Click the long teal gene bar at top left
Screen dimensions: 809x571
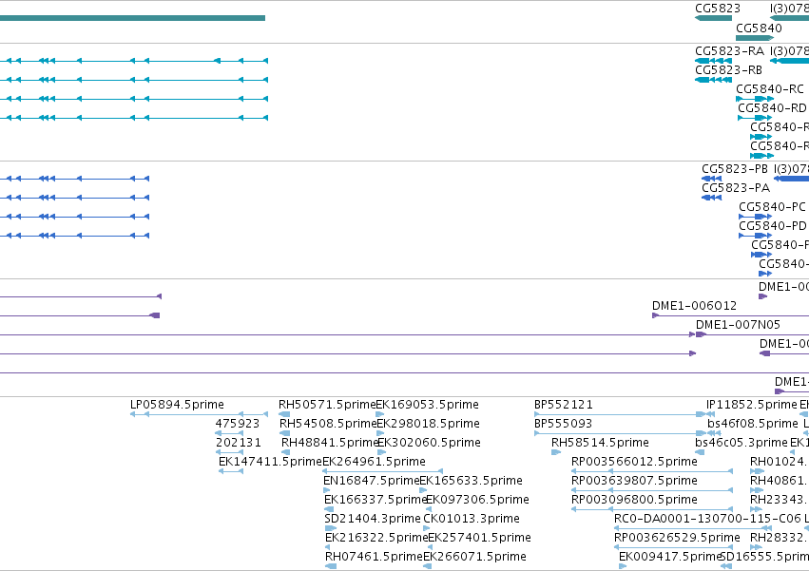[132, 18]
